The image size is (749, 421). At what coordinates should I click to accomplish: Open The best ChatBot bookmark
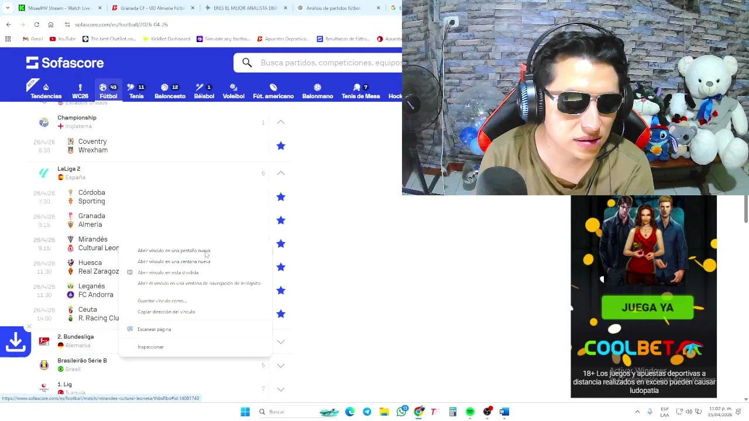(x=109, y=39)
